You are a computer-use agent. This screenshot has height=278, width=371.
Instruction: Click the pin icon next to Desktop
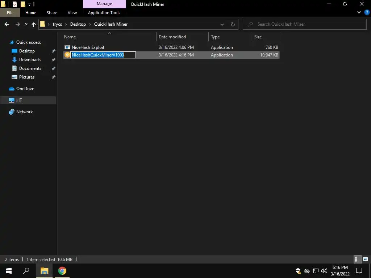click(x=54, y=51)
